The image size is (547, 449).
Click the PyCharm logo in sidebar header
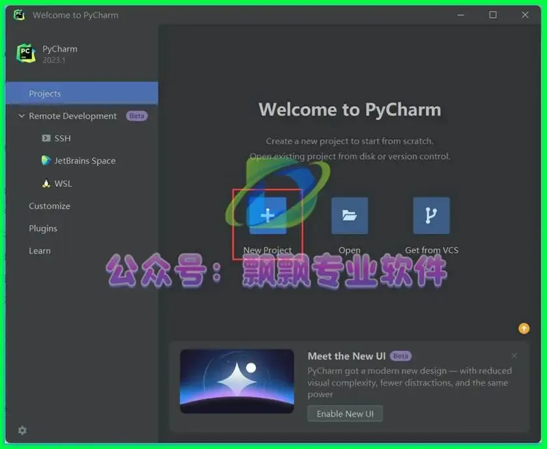click(x=26, y=53)
